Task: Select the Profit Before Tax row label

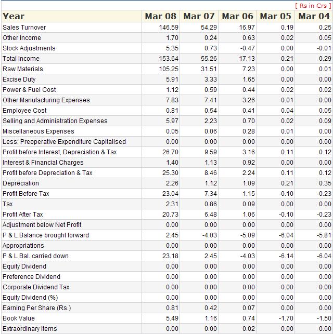Action: tap(26, 194)
